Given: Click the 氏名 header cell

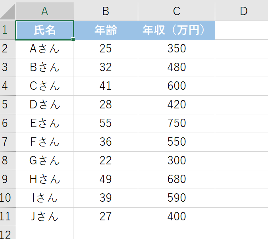Looking at the screenshot, I should click(44, 30).
